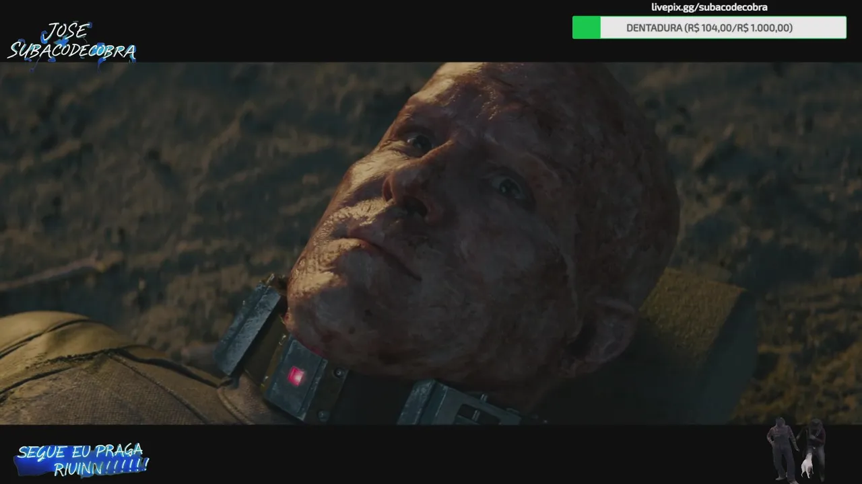This screenshot has width=862, height=484.
Task: Click the DENTADURA donation goal progress bar
Action: coord(709,28)
